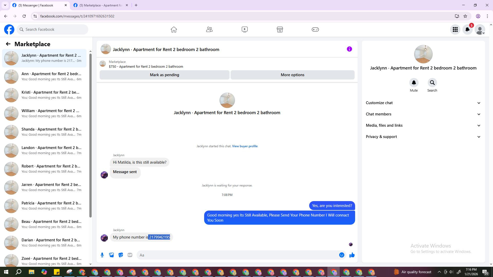The height and width of the screenshot is (277, 493).
Task: Open the sticker picker icon
Action: tap(121, 255)
